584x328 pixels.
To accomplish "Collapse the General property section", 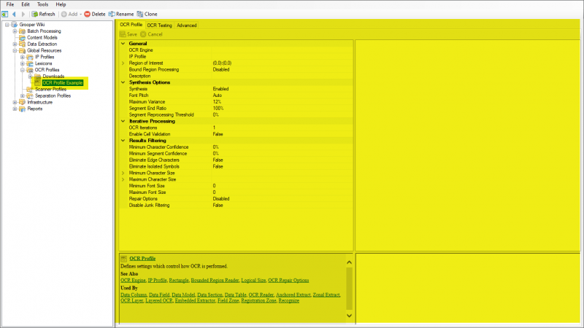I will [123, 44].
